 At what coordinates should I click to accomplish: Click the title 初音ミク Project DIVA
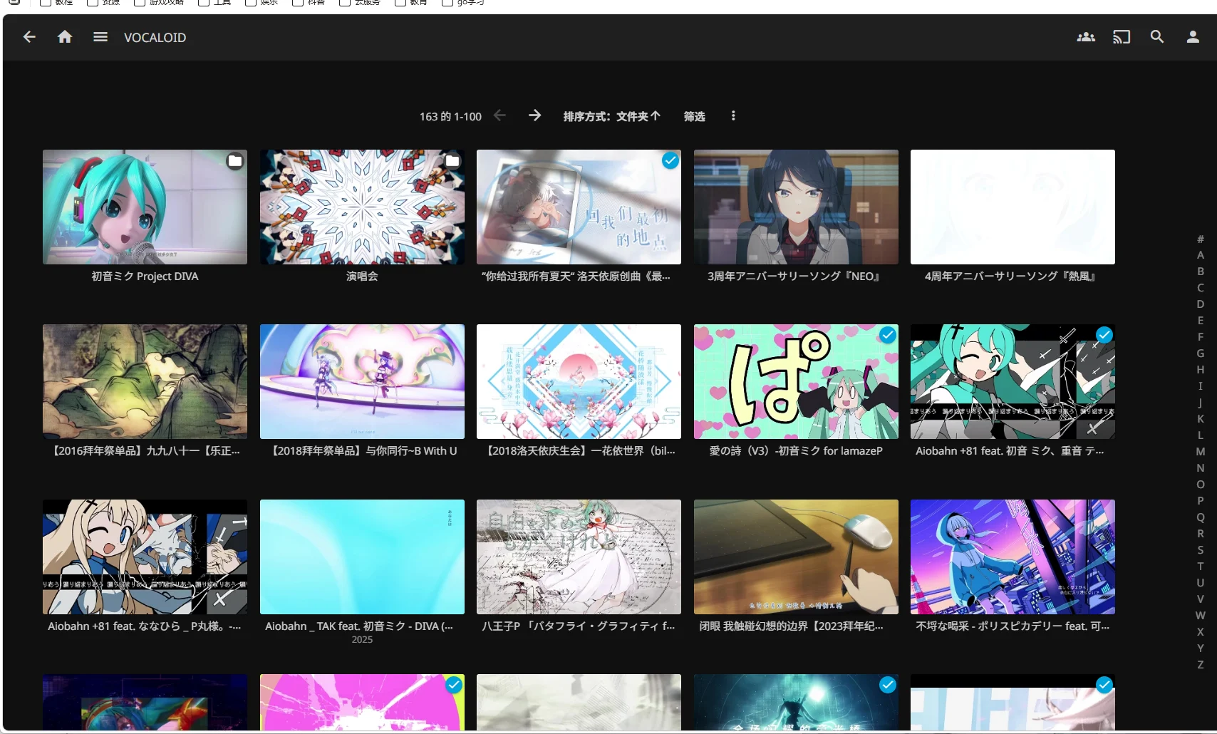point(145,276)
